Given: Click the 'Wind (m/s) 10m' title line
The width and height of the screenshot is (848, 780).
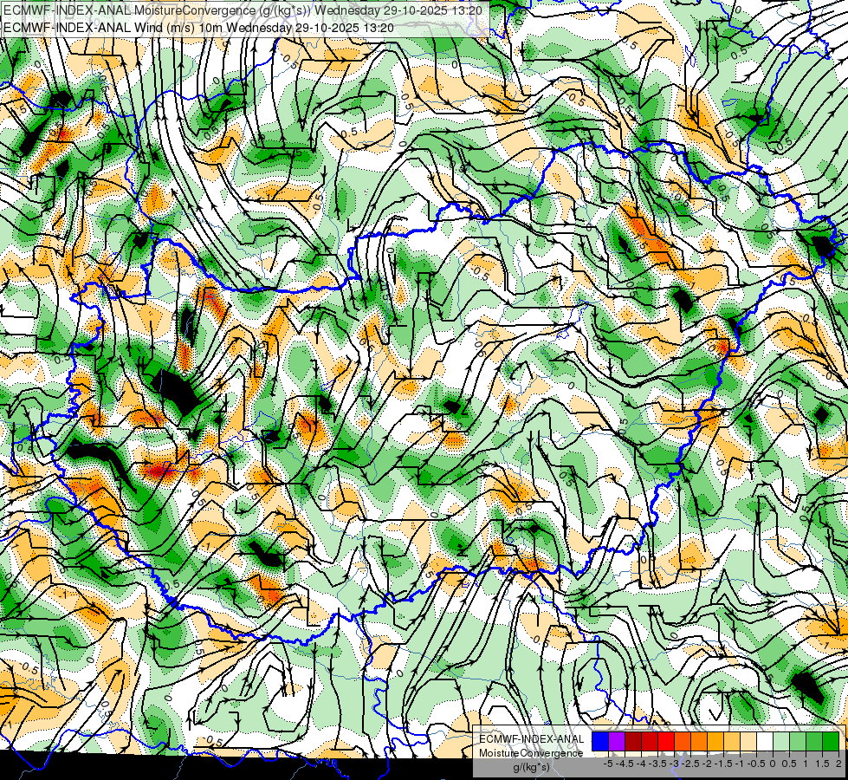Looking at the screenshot, I should [198, 28].
